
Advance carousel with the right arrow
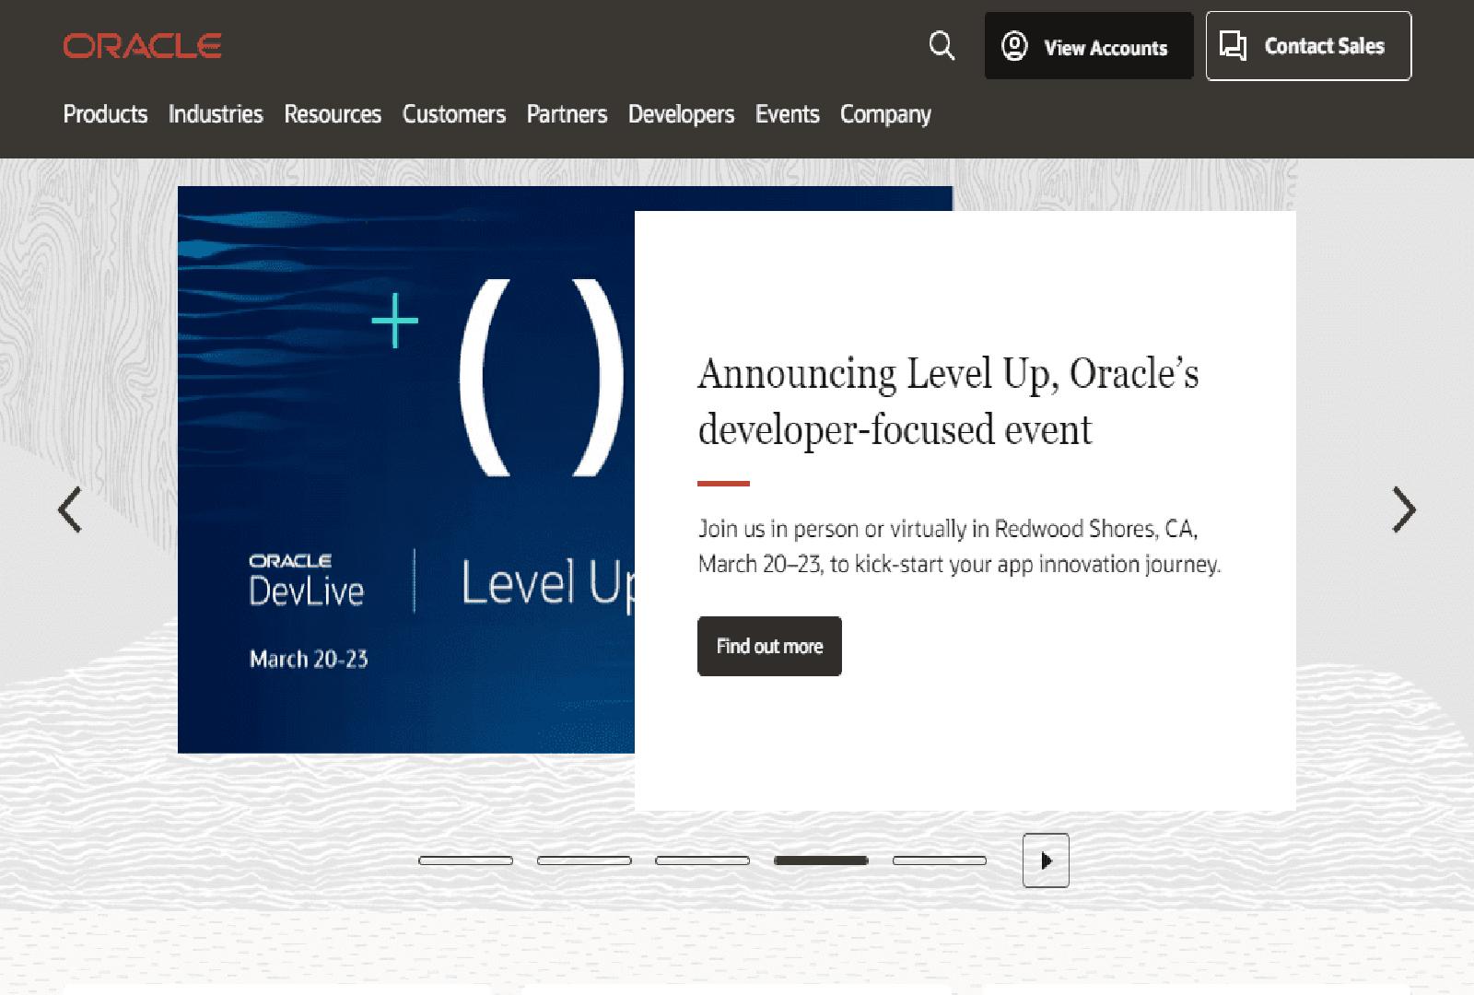coord(1402,509)
